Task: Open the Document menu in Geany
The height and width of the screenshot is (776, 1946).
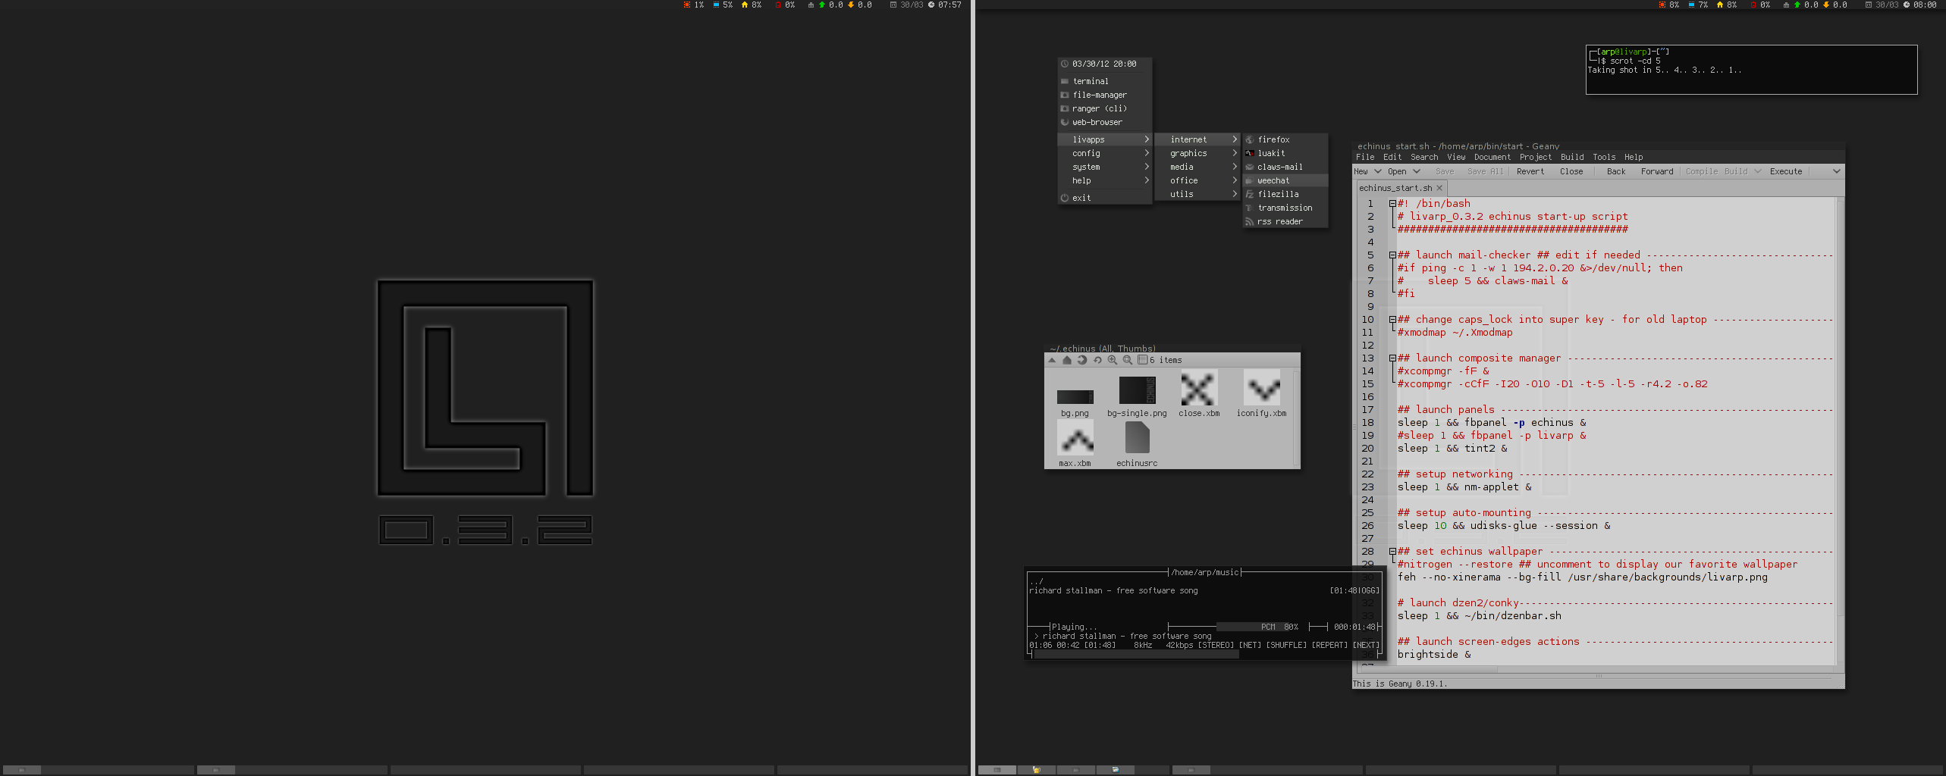Action: (1492, 157)
